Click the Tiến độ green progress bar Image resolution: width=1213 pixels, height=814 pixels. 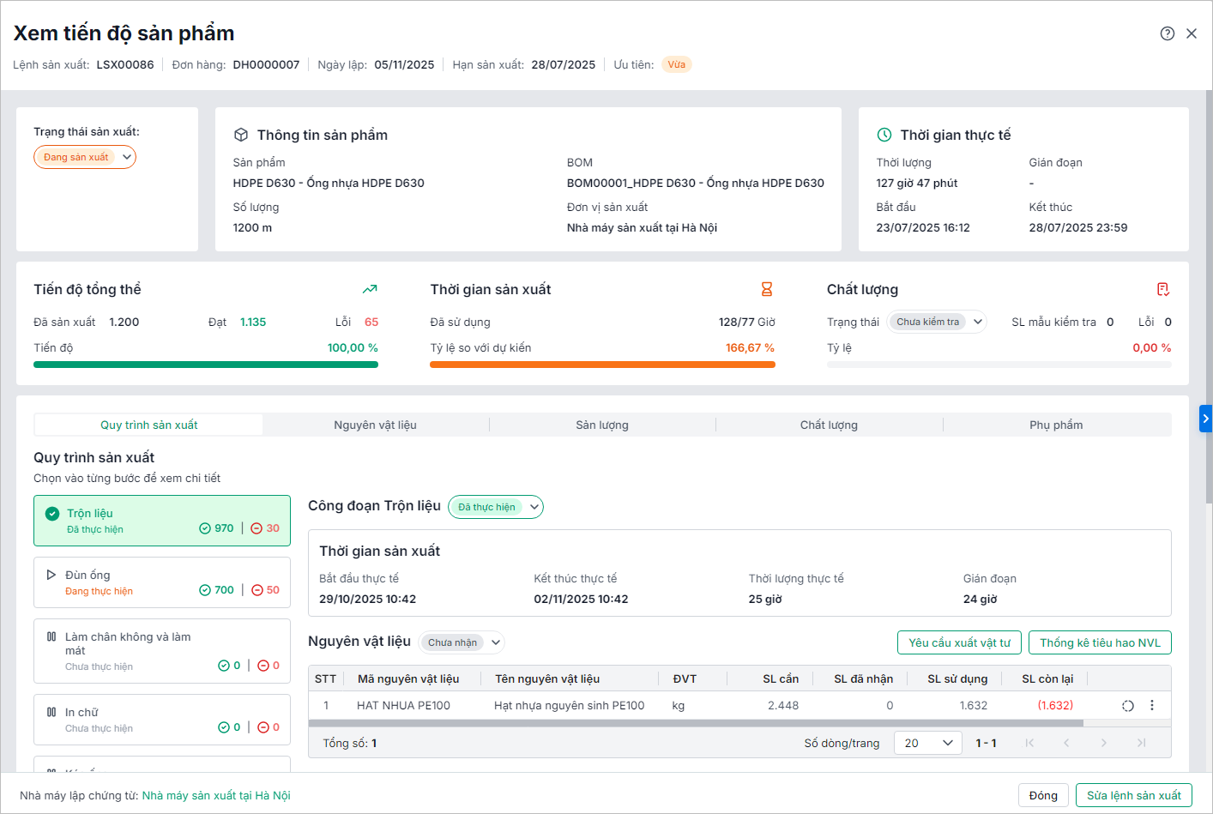[206, 365]
